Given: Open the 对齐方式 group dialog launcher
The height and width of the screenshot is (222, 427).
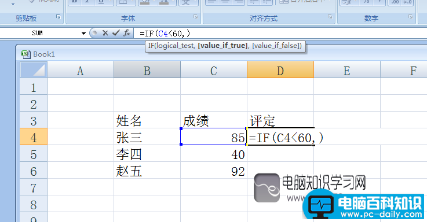Looking at the screenshot, I should (330, 17).
